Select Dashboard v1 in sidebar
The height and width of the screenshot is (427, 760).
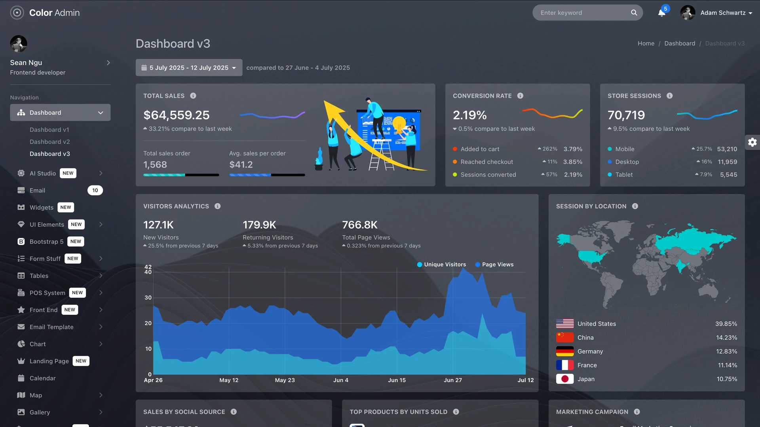(49, 130)
